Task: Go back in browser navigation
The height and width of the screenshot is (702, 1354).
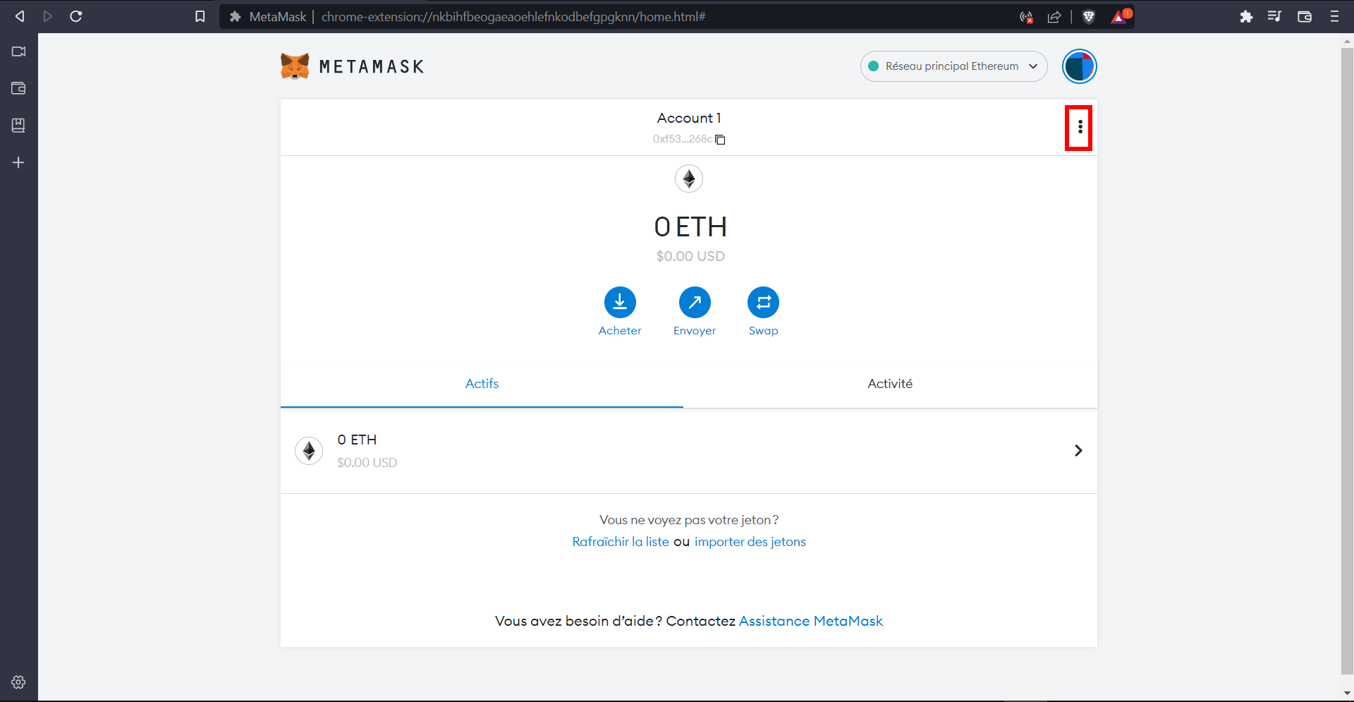Action: point(20,16)
